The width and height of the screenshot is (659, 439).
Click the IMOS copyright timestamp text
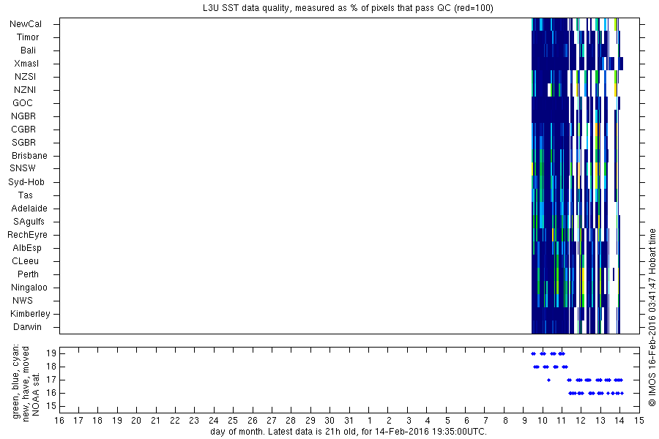click(652, 318)
